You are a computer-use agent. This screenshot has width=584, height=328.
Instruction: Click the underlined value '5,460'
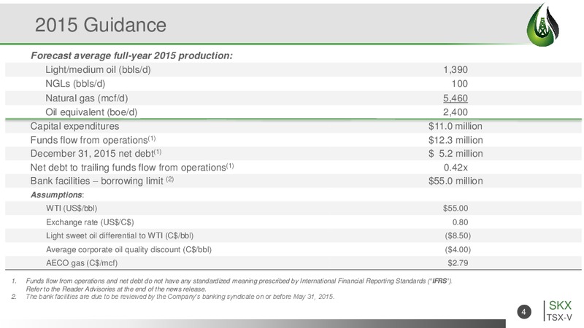[x=455, y=98]
